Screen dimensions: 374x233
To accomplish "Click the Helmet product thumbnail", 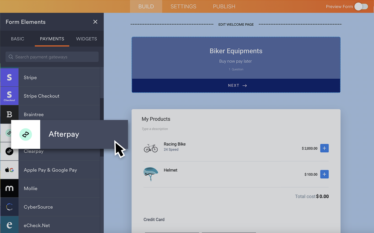I will 150,174.
